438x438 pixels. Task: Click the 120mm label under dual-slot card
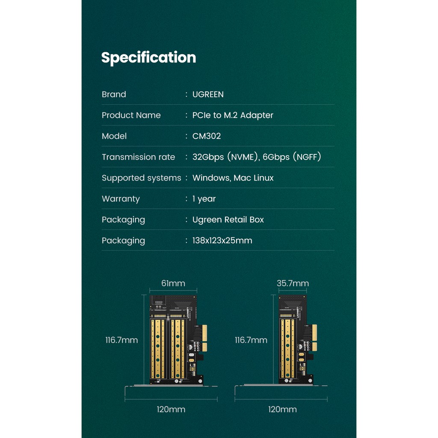click(x=171, y=409)
